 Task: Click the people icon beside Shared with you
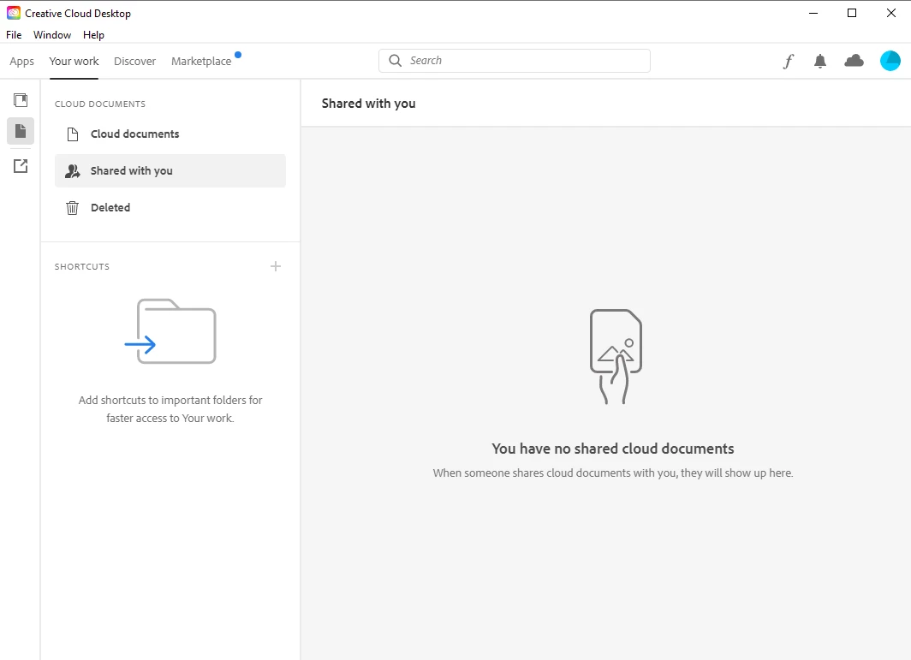click(72, 171)
